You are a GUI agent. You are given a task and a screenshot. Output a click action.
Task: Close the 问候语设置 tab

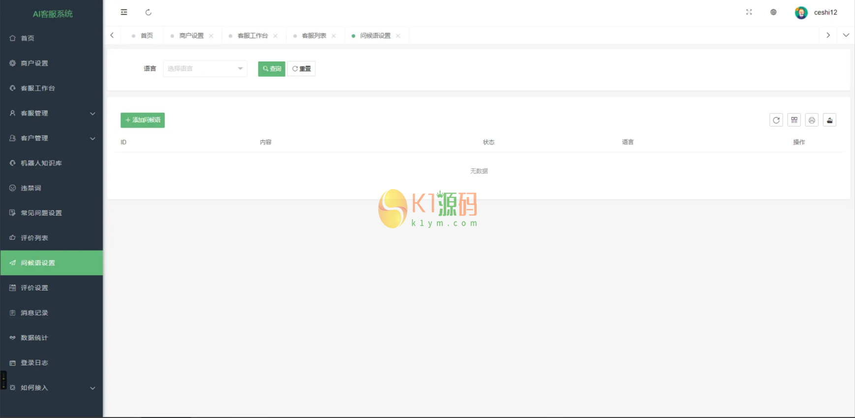click(398, 36)
